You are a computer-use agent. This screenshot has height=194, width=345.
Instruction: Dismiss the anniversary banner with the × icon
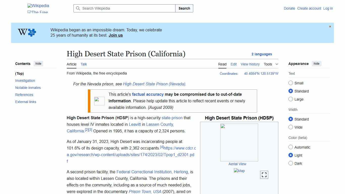click(x=330, y=26)
